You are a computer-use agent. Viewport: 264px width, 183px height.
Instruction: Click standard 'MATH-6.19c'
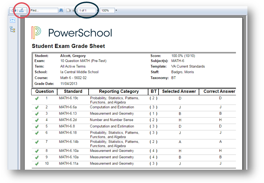tap(69, 98)
